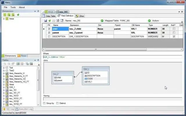
Task: Open the Tables panel dropdown arrow
Action: [x=35, y=60]
